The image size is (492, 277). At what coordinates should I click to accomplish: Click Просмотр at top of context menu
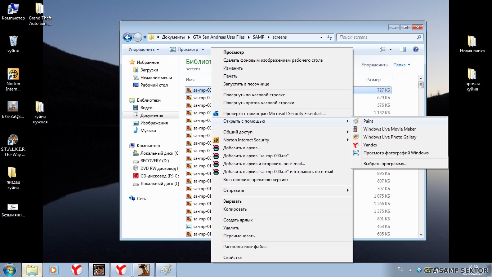pyautogui.click(x=281, y=52)
